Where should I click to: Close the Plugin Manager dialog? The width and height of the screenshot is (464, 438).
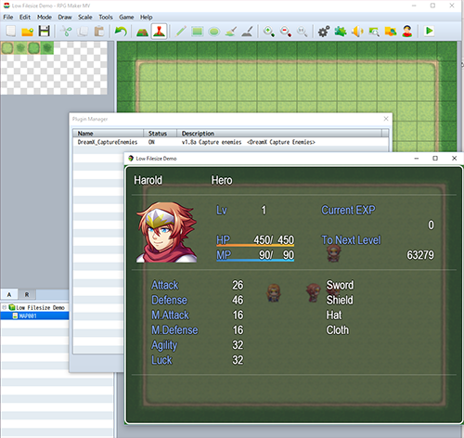386,119
